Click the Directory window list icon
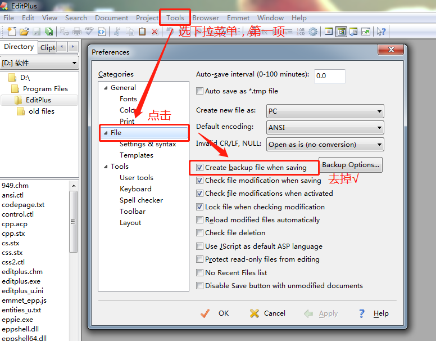436x341 pixels. tap(329, 32)
